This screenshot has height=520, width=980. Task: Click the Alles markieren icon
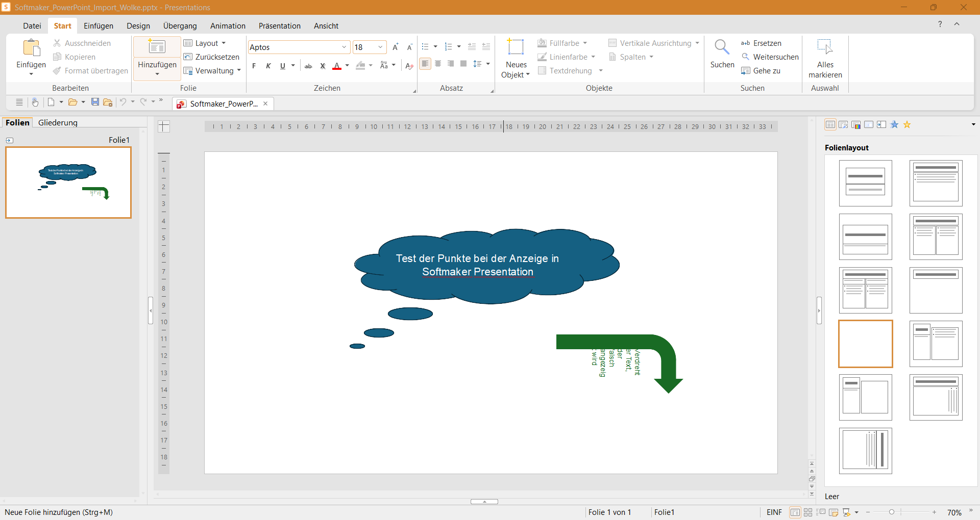pos(825,47)
